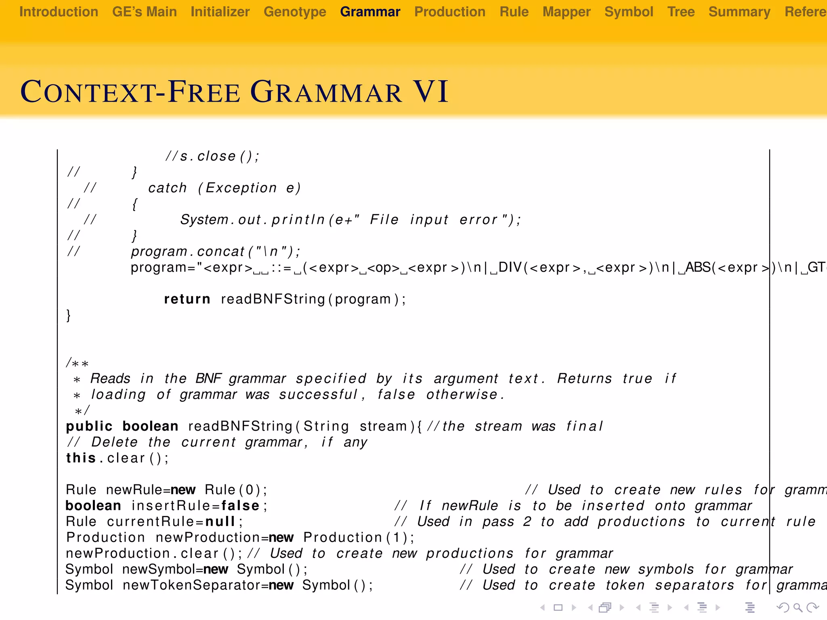Click the section navigation icon
827x620 pixels.
point(702,607)
